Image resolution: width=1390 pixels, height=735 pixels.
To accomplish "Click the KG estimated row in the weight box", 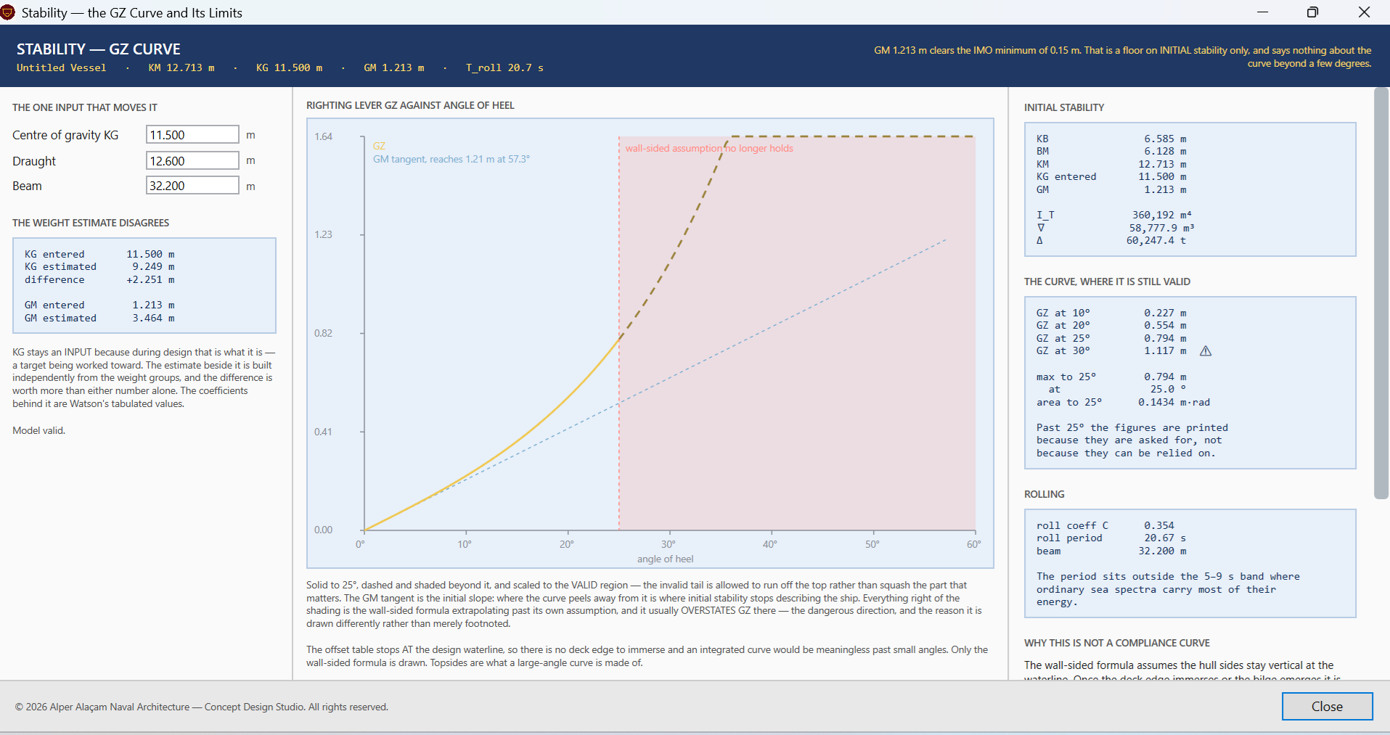I will click(99, 267).
